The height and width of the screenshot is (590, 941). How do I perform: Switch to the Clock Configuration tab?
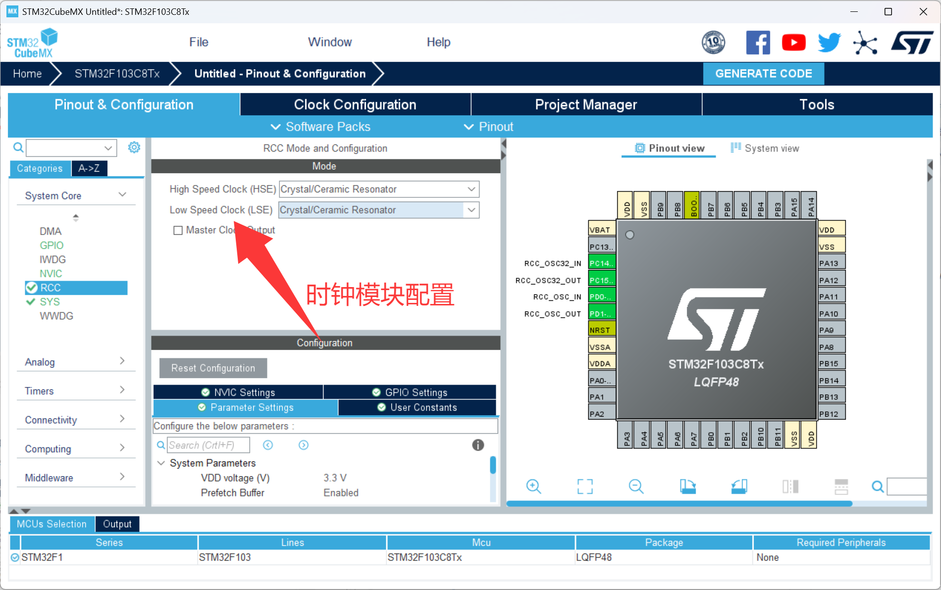point(355,104)
